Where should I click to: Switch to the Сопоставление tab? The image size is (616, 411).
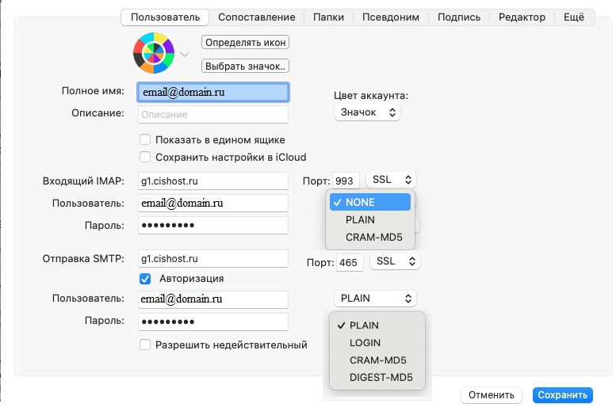click(x=256, y=17)
